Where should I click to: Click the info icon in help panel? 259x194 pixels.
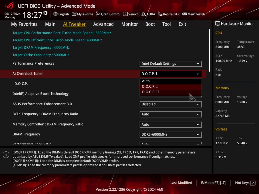[6, 155]
